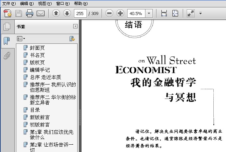Zoom in with the plus button

pos(120,13)
